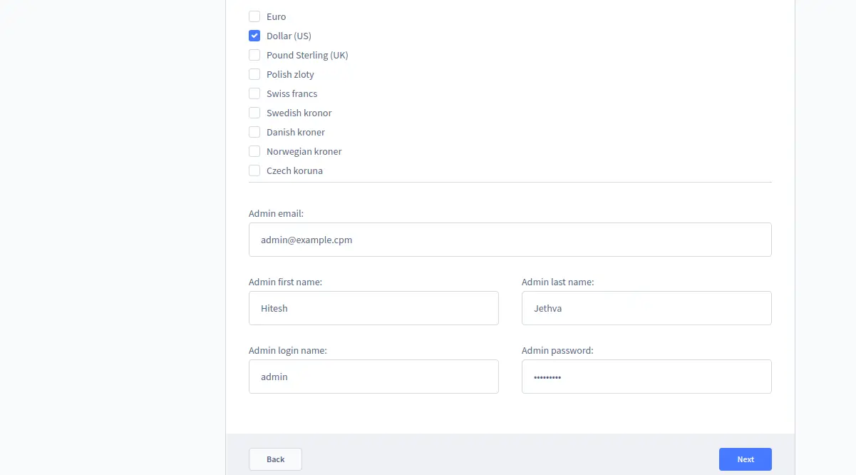Click the Danish kroner label
Image resolution: width=856 pixels, height=475 pixels.
coord(296,132)
